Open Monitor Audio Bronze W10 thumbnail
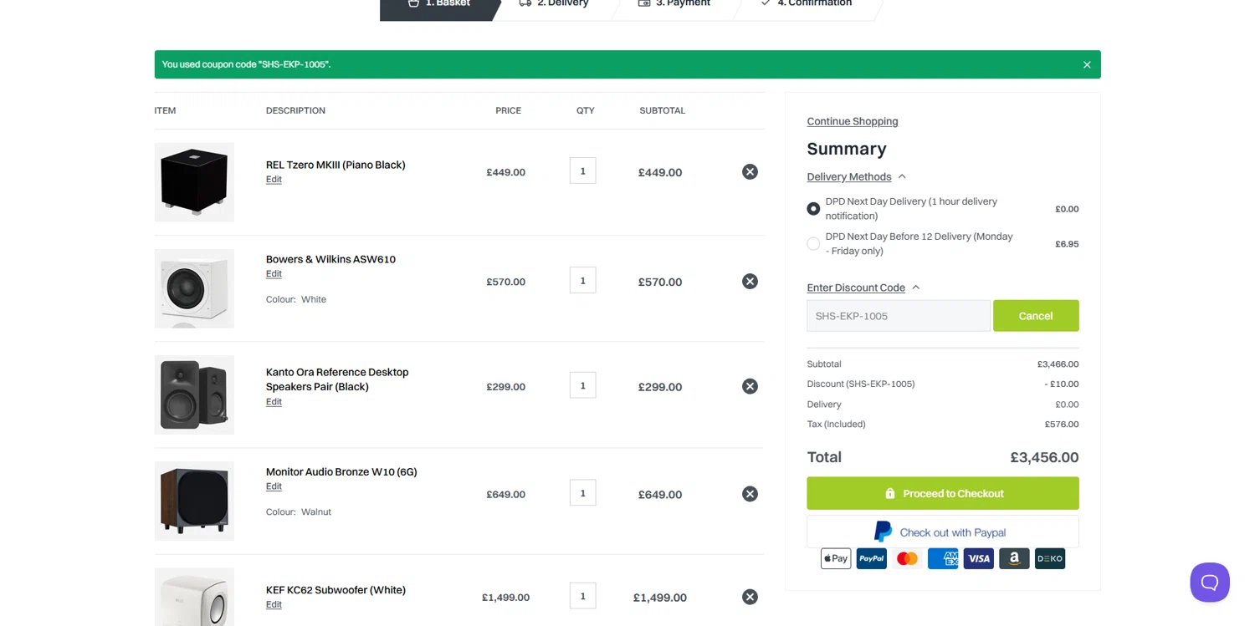This screenshot has width=1255, height=626. [194, 501]
